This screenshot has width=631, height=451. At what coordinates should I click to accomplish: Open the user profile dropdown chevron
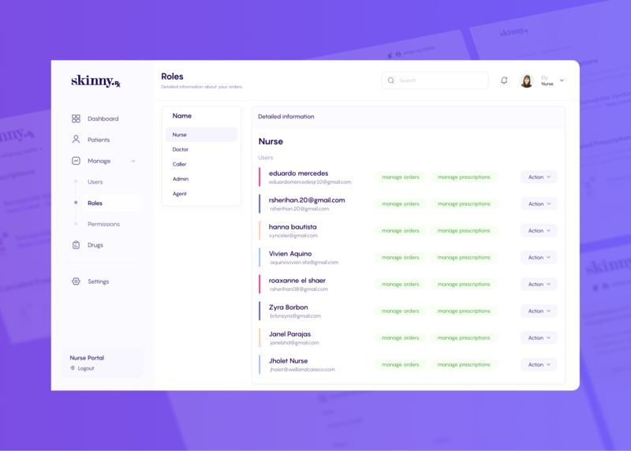point(562,80)
